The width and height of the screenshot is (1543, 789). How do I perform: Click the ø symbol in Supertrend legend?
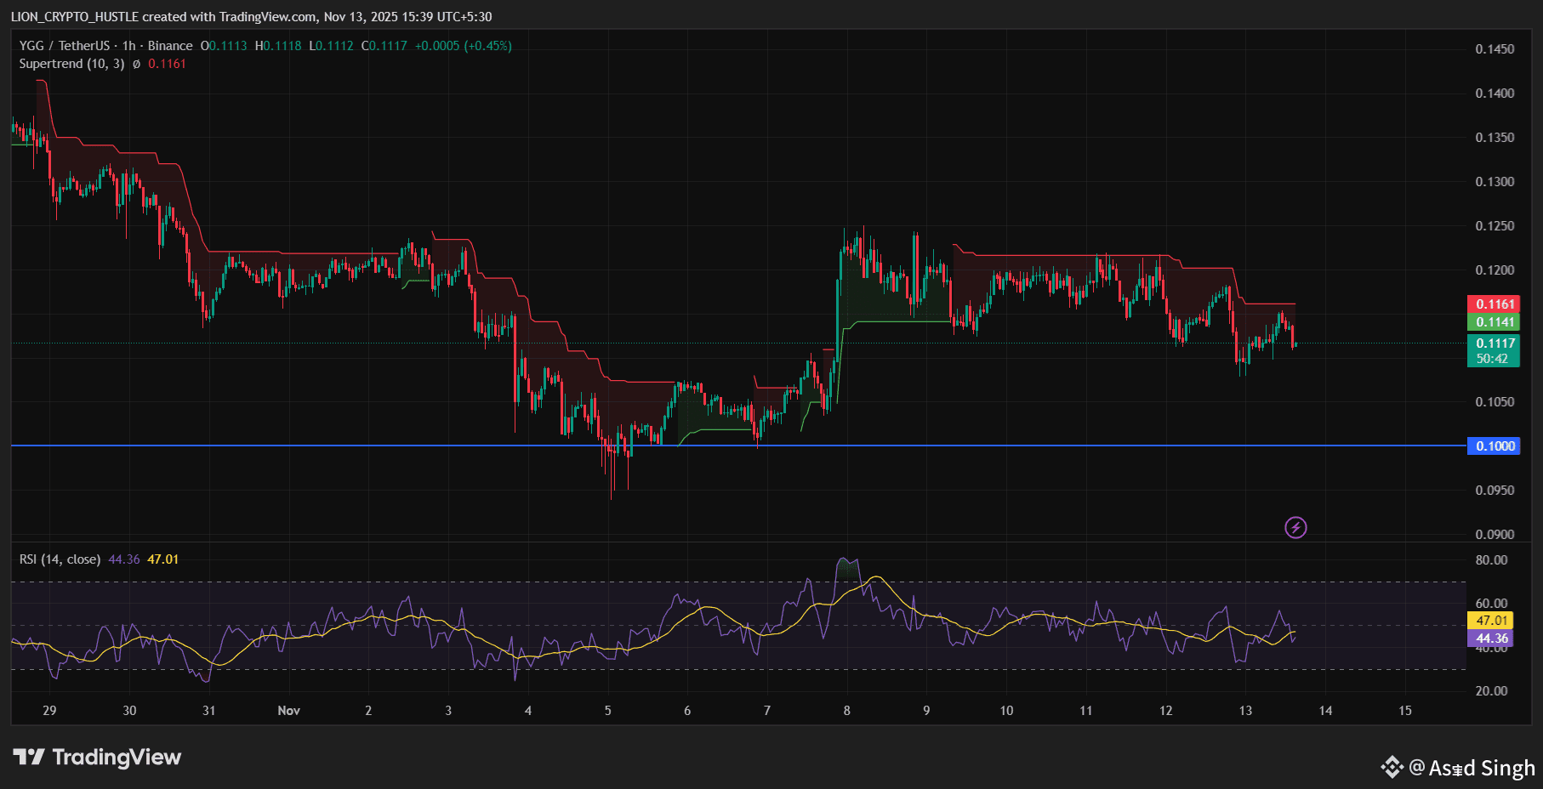pos(136,65)
